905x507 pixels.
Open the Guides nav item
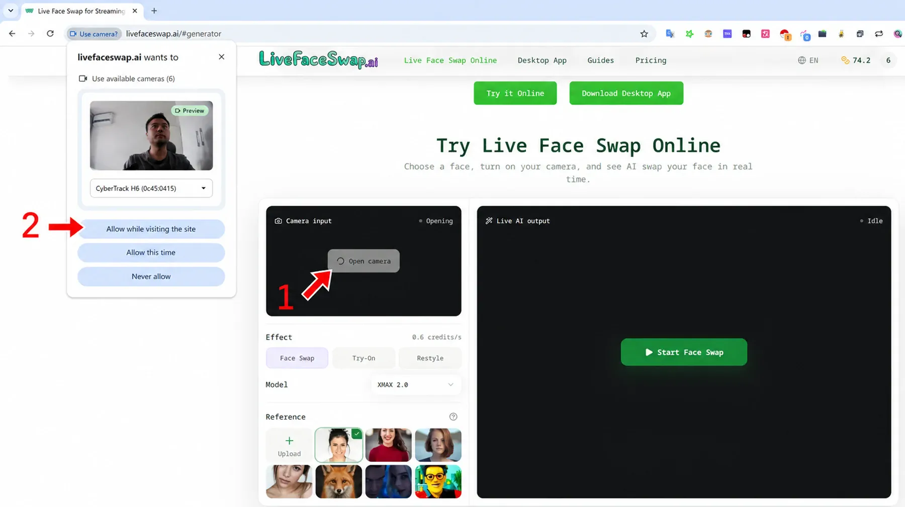click(601, 60)
